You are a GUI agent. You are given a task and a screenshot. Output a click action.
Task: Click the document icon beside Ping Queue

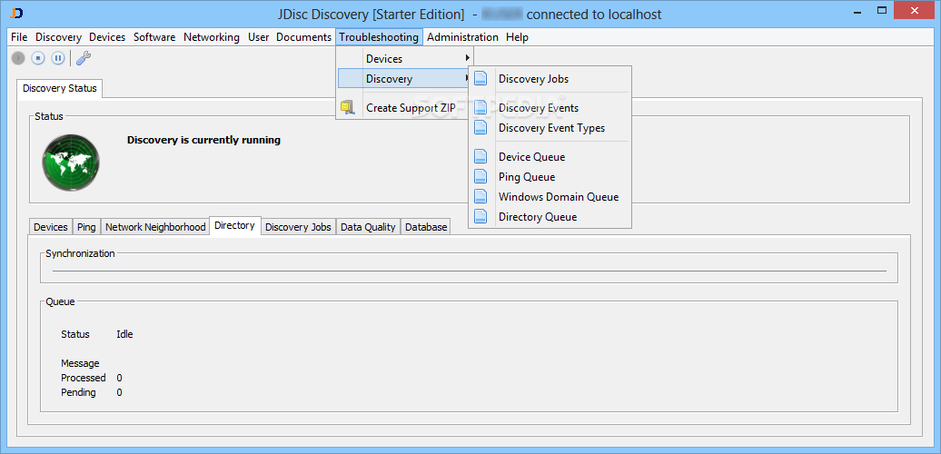480,177
